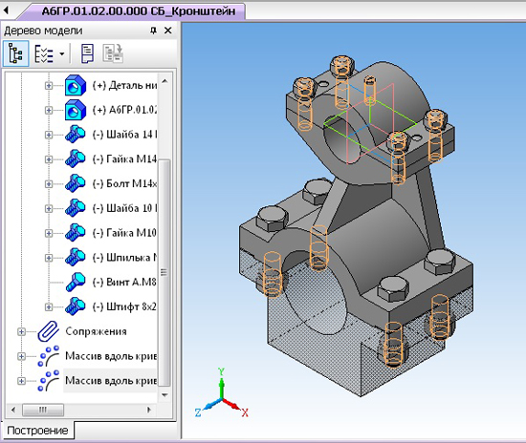The width and height of the screenshot is (526, 443).
Task: Expand the (+) Деталь ни node
Action: (x=49, y=86)
